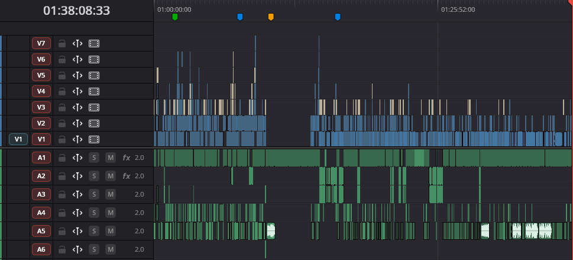This screenshot has height=260, width=573.
Task: Mute the A5 audio track
Action: [x=111, y=231]
